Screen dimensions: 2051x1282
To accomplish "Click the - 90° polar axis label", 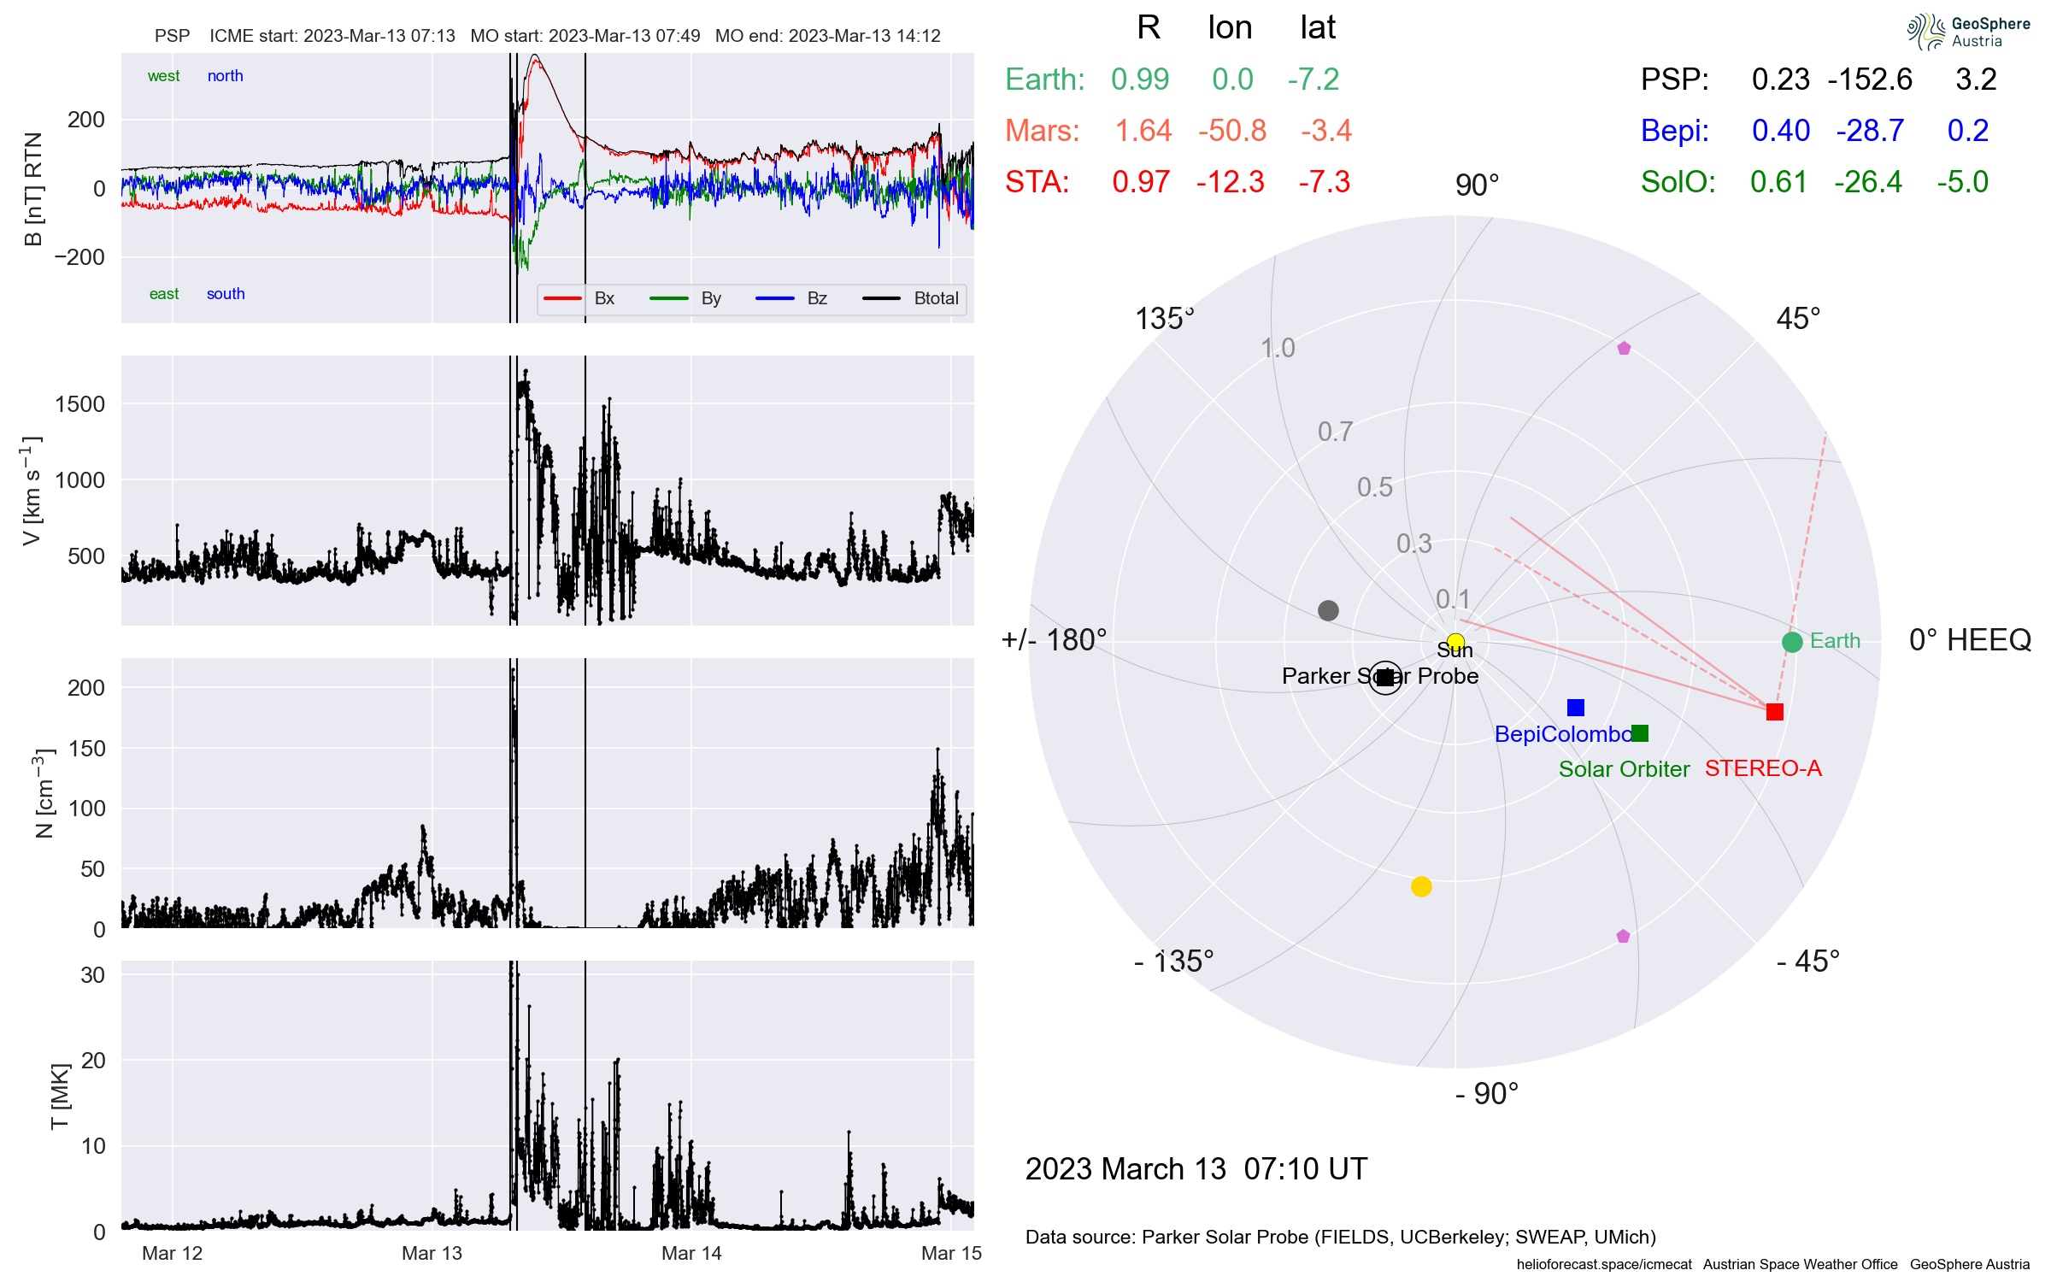I will [1487, 1094].
